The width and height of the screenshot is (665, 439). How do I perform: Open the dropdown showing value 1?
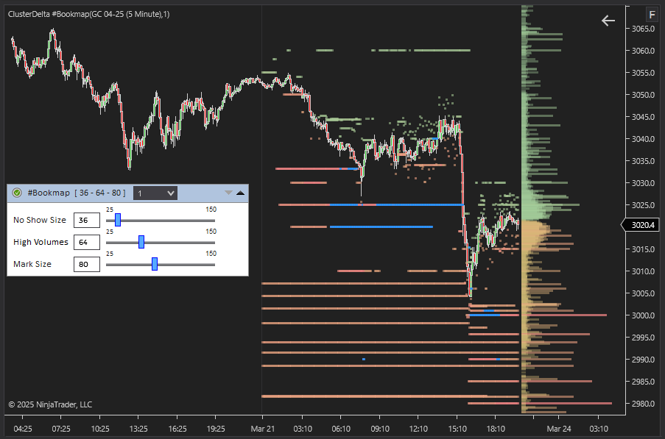point(156,193)
